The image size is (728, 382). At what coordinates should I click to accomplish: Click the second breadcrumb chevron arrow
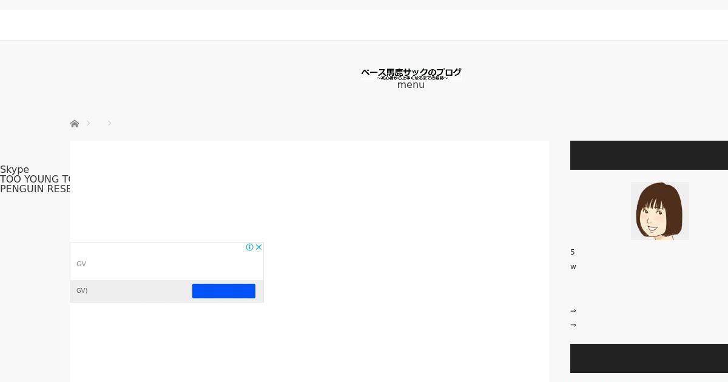tap(110, 123)
